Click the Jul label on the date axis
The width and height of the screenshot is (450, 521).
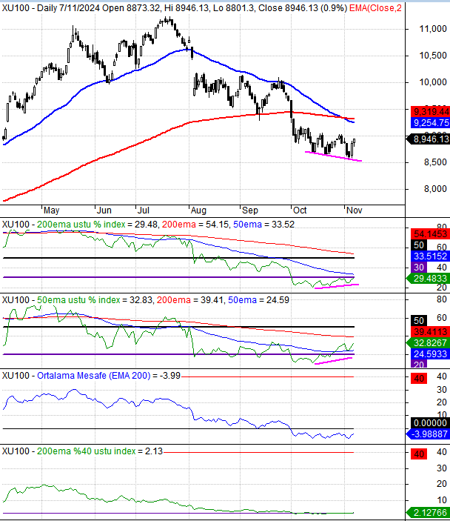tap(144, 210)
